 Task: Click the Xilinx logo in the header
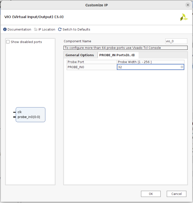tap(184, 17)
